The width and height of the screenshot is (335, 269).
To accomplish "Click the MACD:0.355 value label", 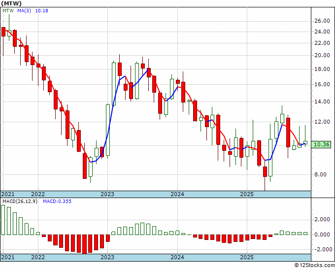I will pos(57,202).
